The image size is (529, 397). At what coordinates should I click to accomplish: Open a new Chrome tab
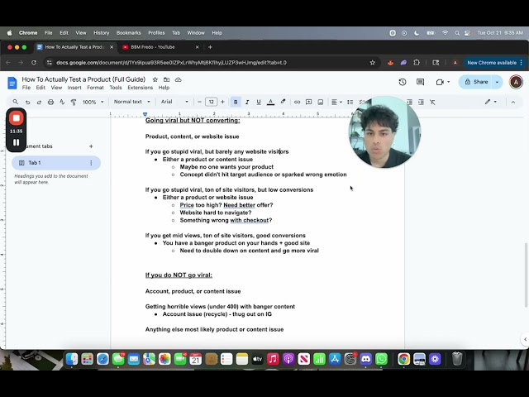click(x=210, y=47)
